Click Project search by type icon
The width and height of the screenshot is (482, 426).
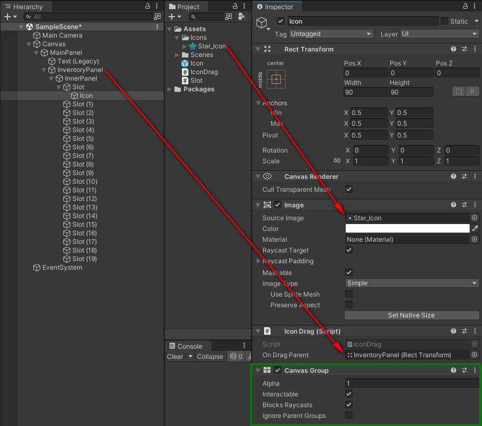tap(229, 17)
